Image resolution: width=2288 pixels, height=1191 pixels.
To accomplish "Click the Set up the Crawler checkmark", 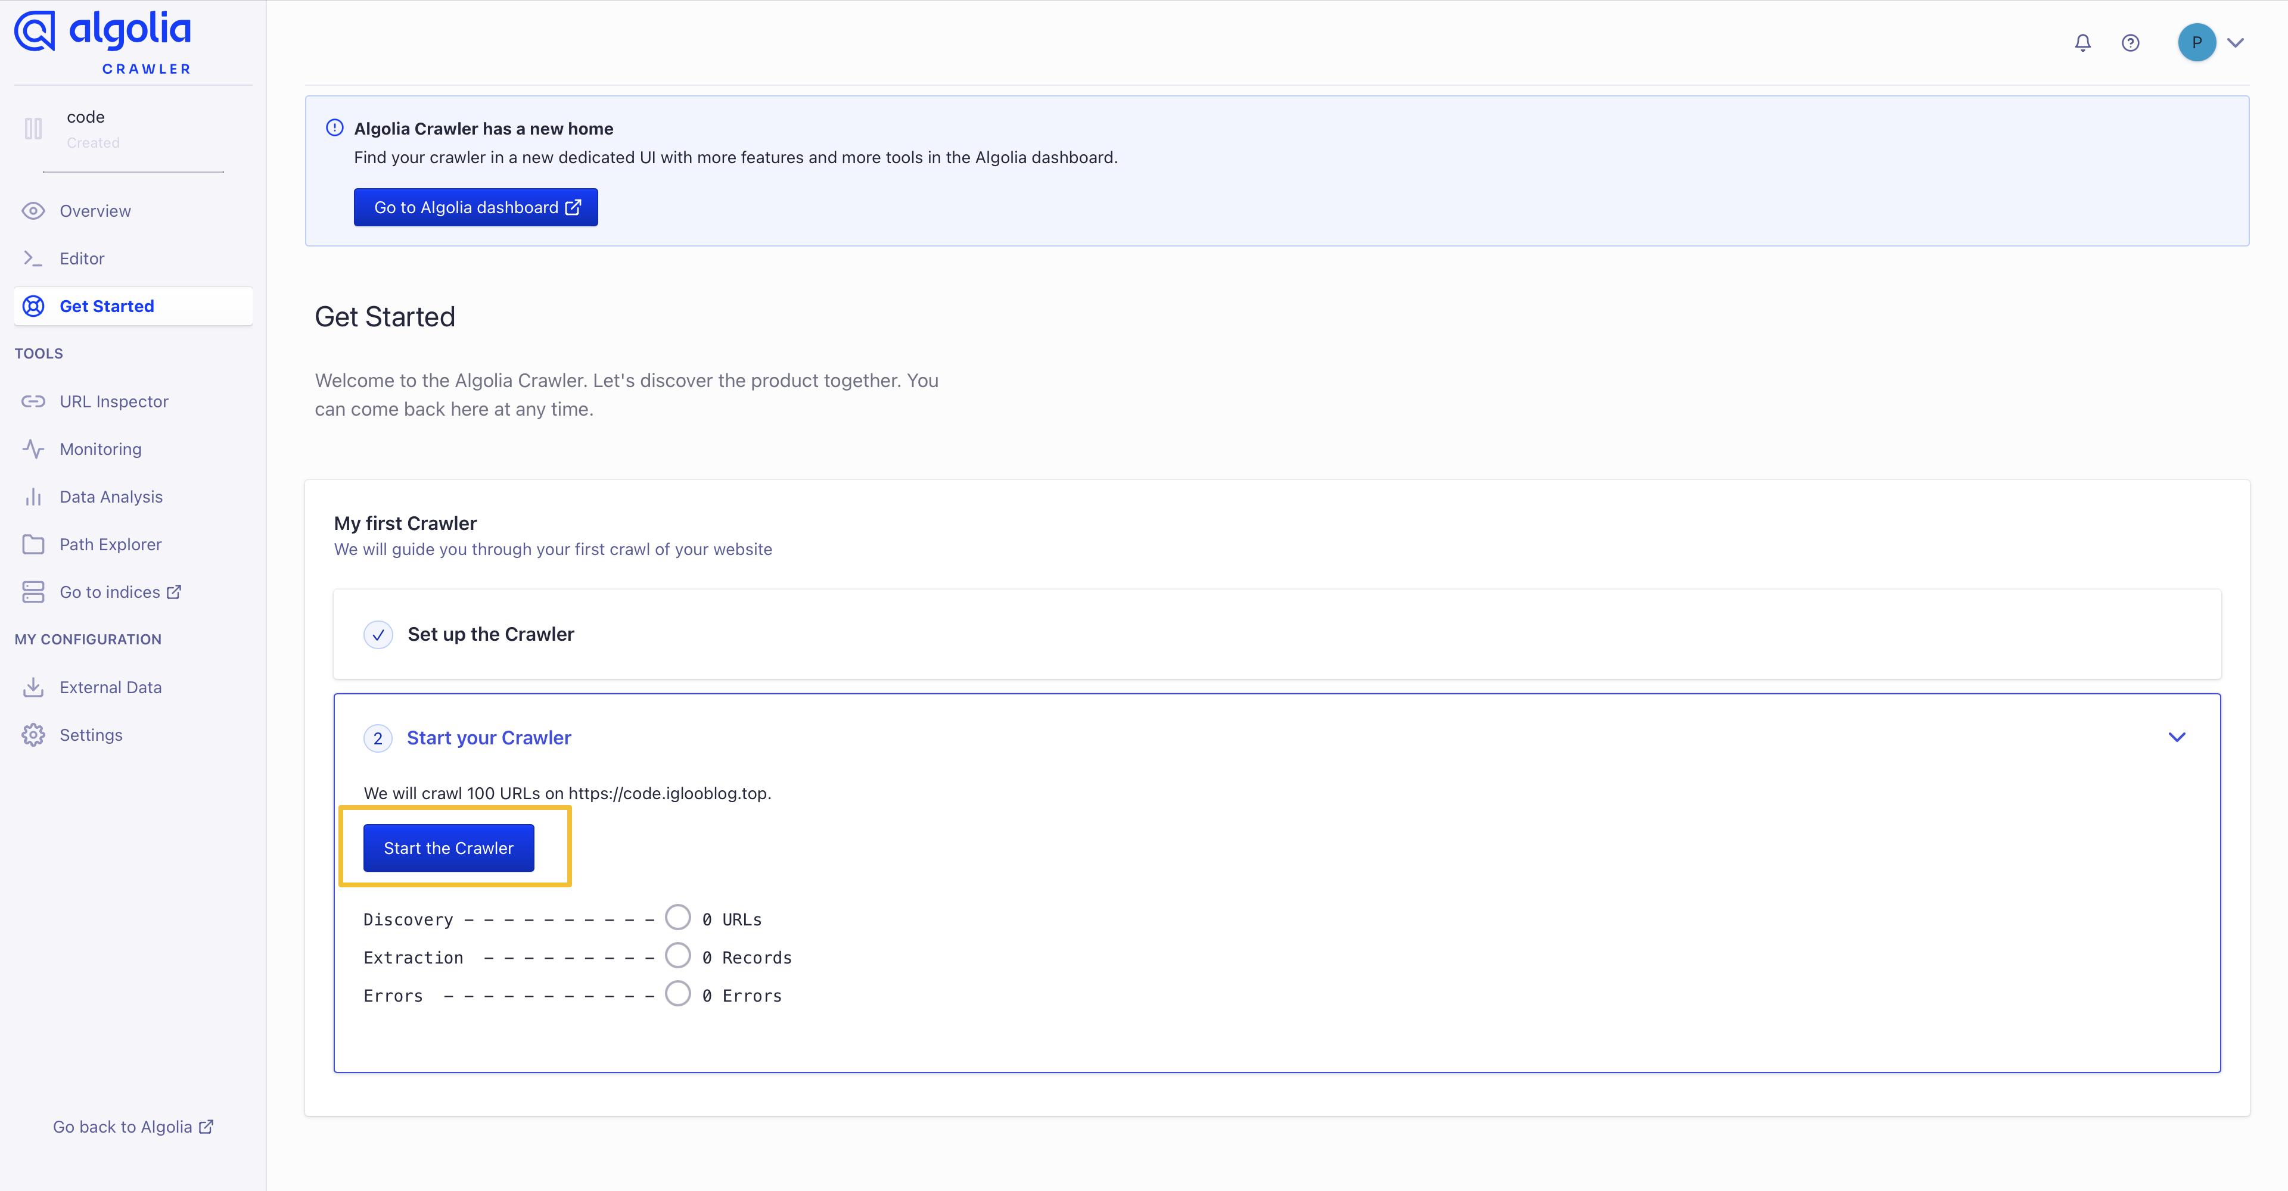I will click(x=378, y=635).
